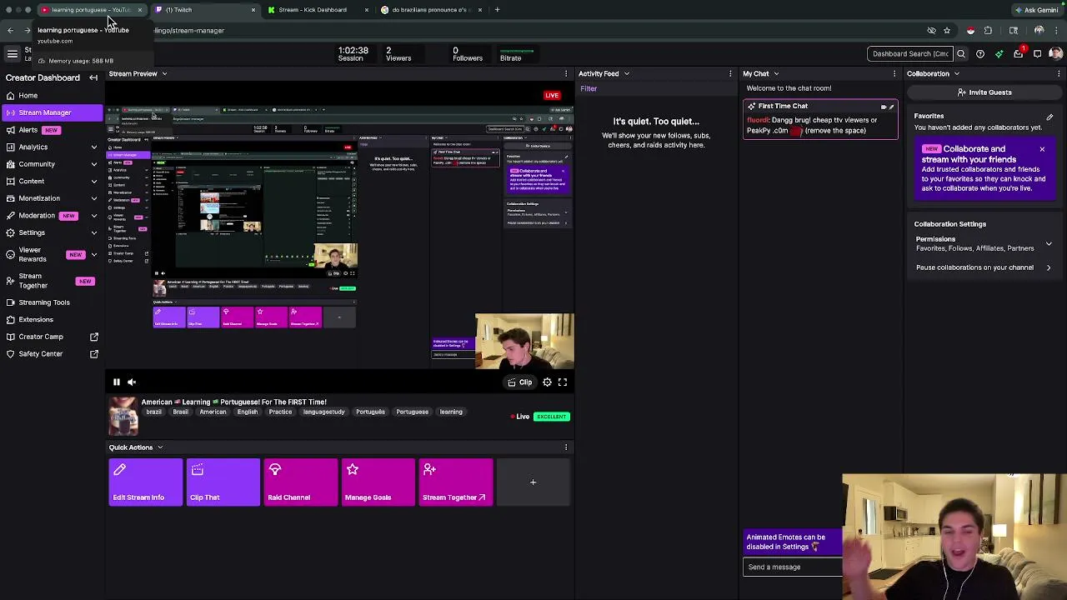1067x600 pixels.
Task: Dismiss the Collaborate with friends banner
Action: (1042, 150)
